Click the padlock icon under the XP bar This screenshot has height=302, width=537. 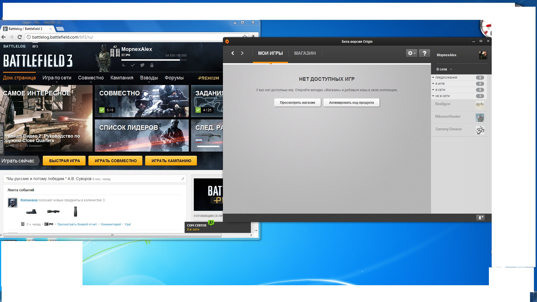(x=152, y=65)
